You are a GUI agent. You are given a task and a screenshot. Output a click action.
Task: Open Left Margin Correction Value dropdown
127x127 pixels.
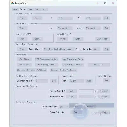coord(97,49)
